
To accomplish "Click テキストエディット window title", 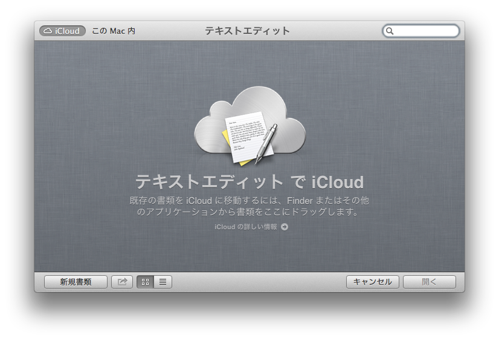I will tap(247, 31).
